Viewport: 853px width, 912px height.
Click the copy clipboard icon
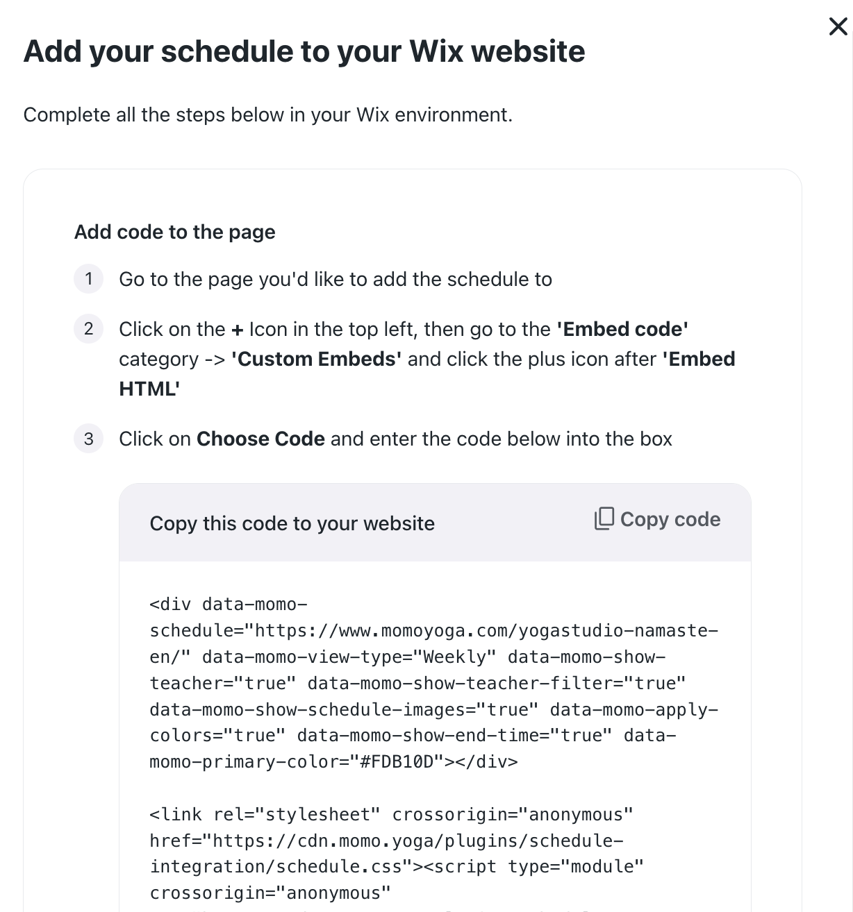point(604,518)
